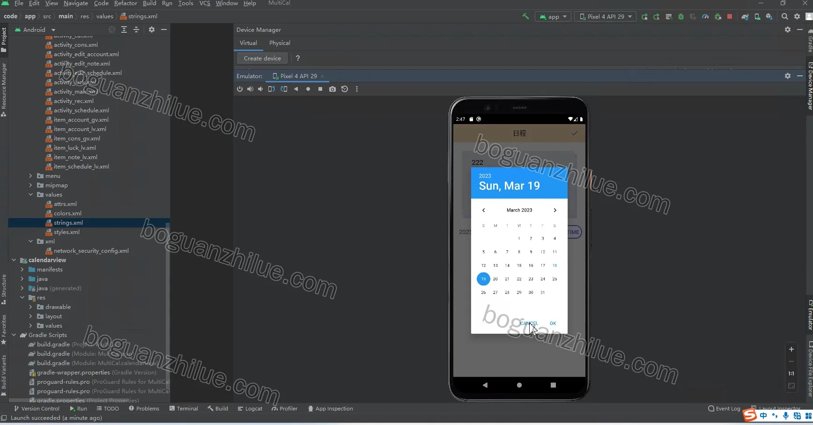Click the 2023 year header in date picker
The image size is (813, 425).
(x=485, y=176)
